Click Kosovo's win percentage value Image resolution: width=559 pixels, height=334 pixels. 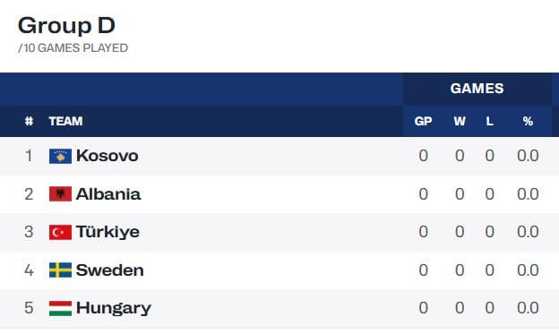[528, 156]
